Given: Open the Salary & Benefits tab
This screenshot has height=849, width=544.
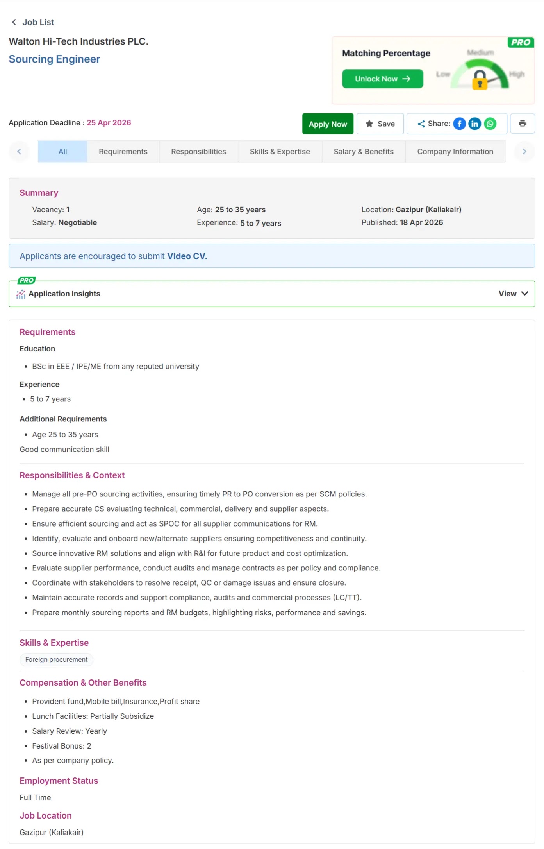Looking at the screenshot, I should pos(364,152).
